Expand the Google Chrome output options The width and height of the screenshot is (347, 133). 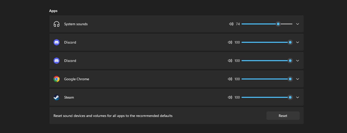[298, 79]
